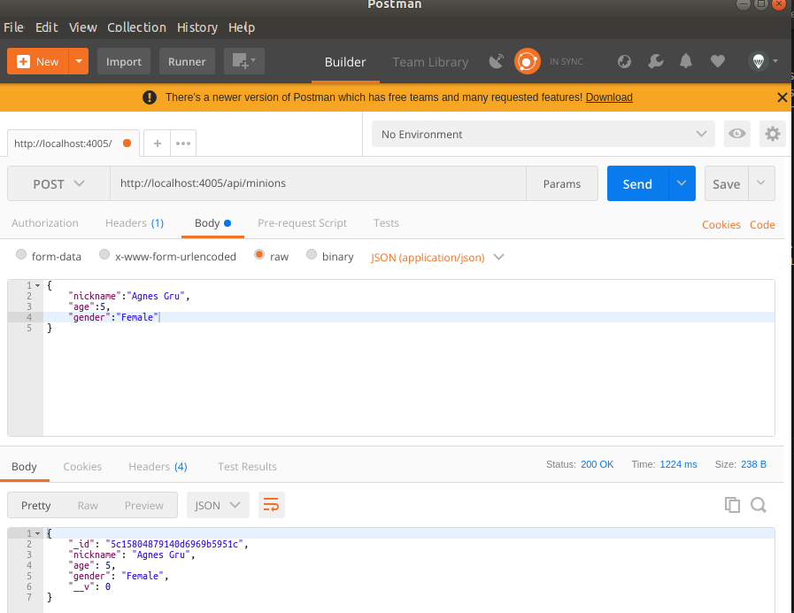794x613 pixels.
Task: Open JSON (application/json) content type dropdown
Action: pyautogui.click(x=437, y=257)
